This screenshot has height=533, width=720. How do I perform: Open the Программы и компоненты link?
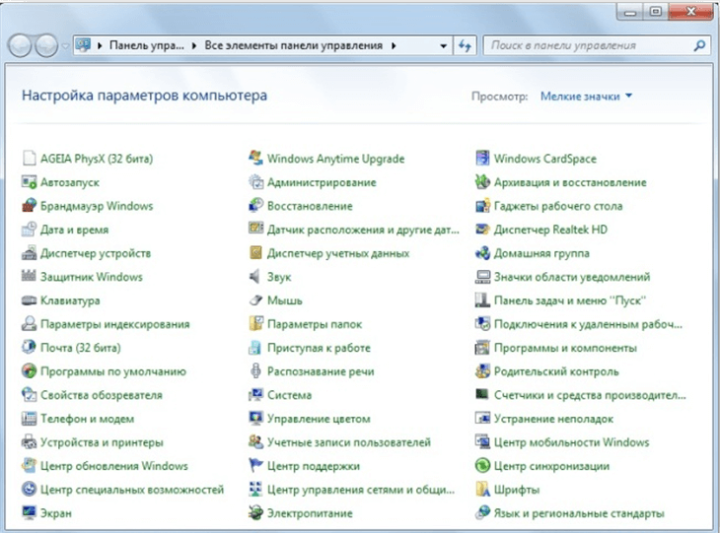[x=566, y=348]
